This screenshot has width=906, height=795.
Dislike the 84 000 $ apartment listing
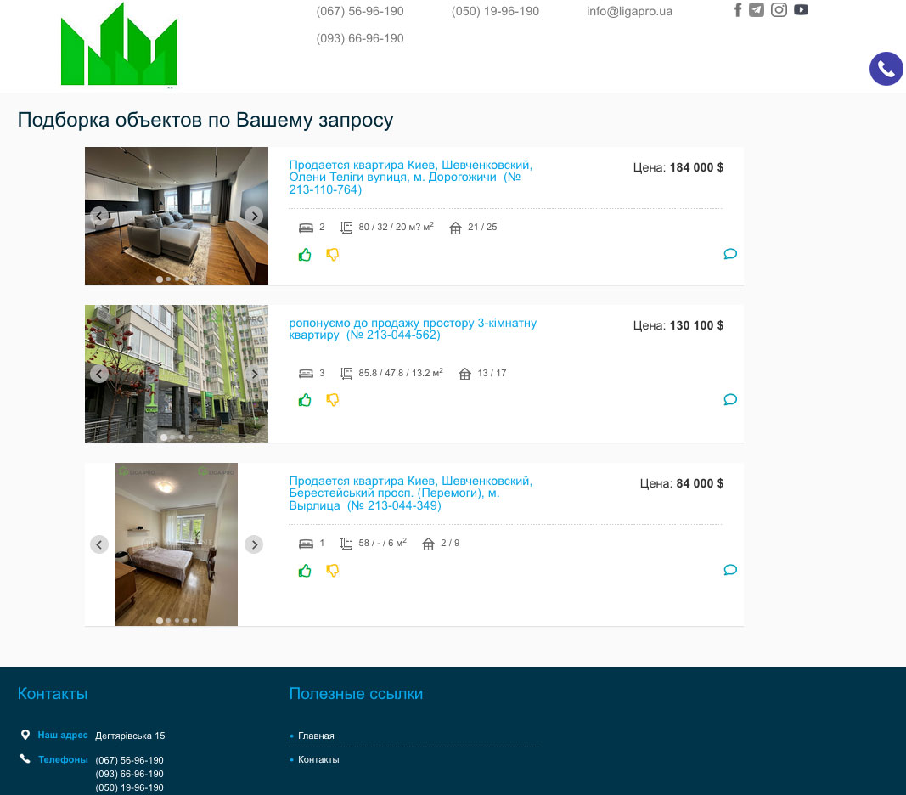click(332, 571)
